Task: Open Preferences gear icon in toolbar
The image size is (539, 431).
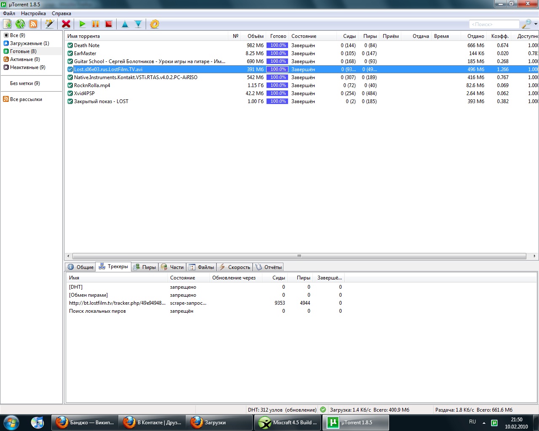Action: [155, 24]
